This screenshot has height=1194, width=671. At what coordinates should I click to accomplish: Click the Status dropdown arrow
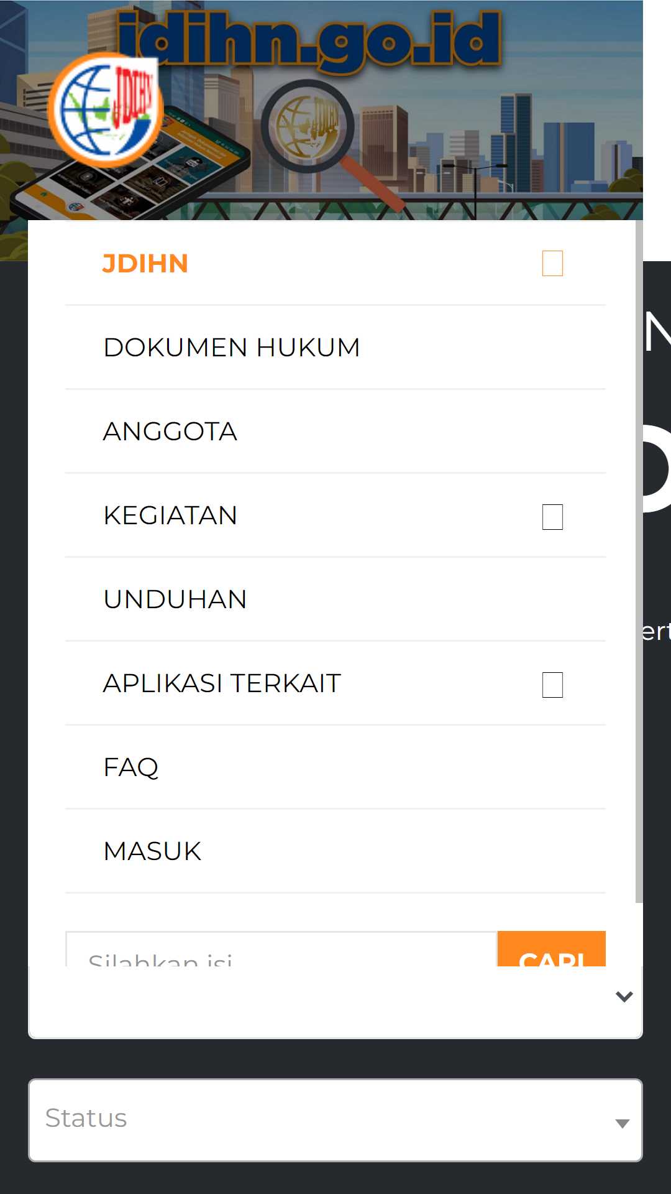click(x=623, y=1123)
